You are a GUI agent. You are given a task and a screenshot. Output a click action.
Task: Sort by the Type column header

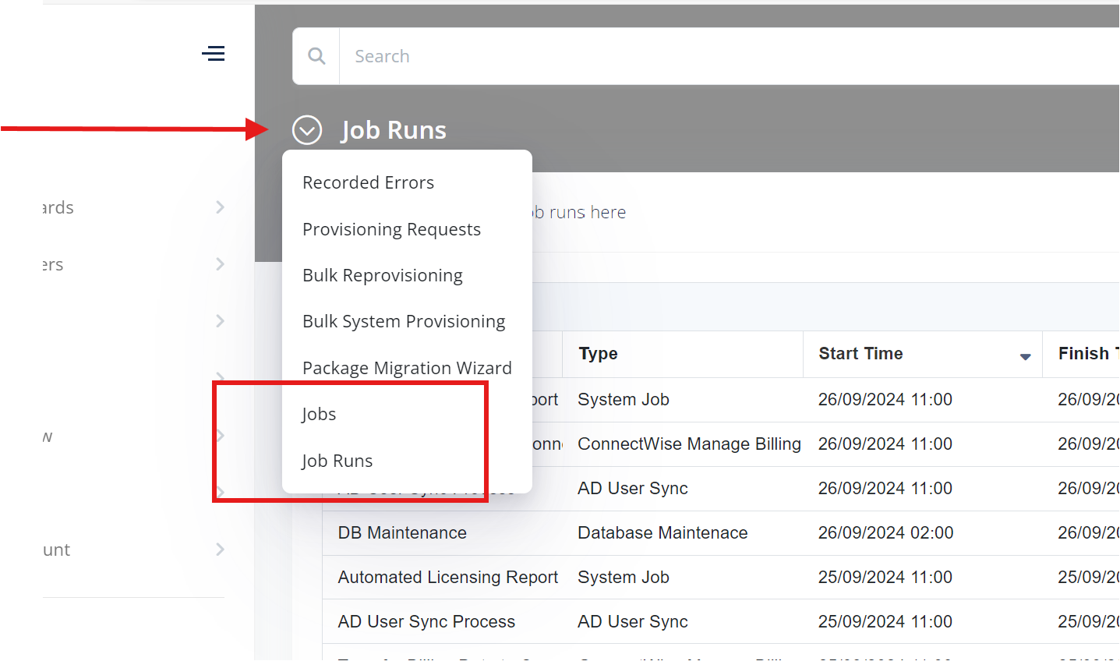coord(597,353)
